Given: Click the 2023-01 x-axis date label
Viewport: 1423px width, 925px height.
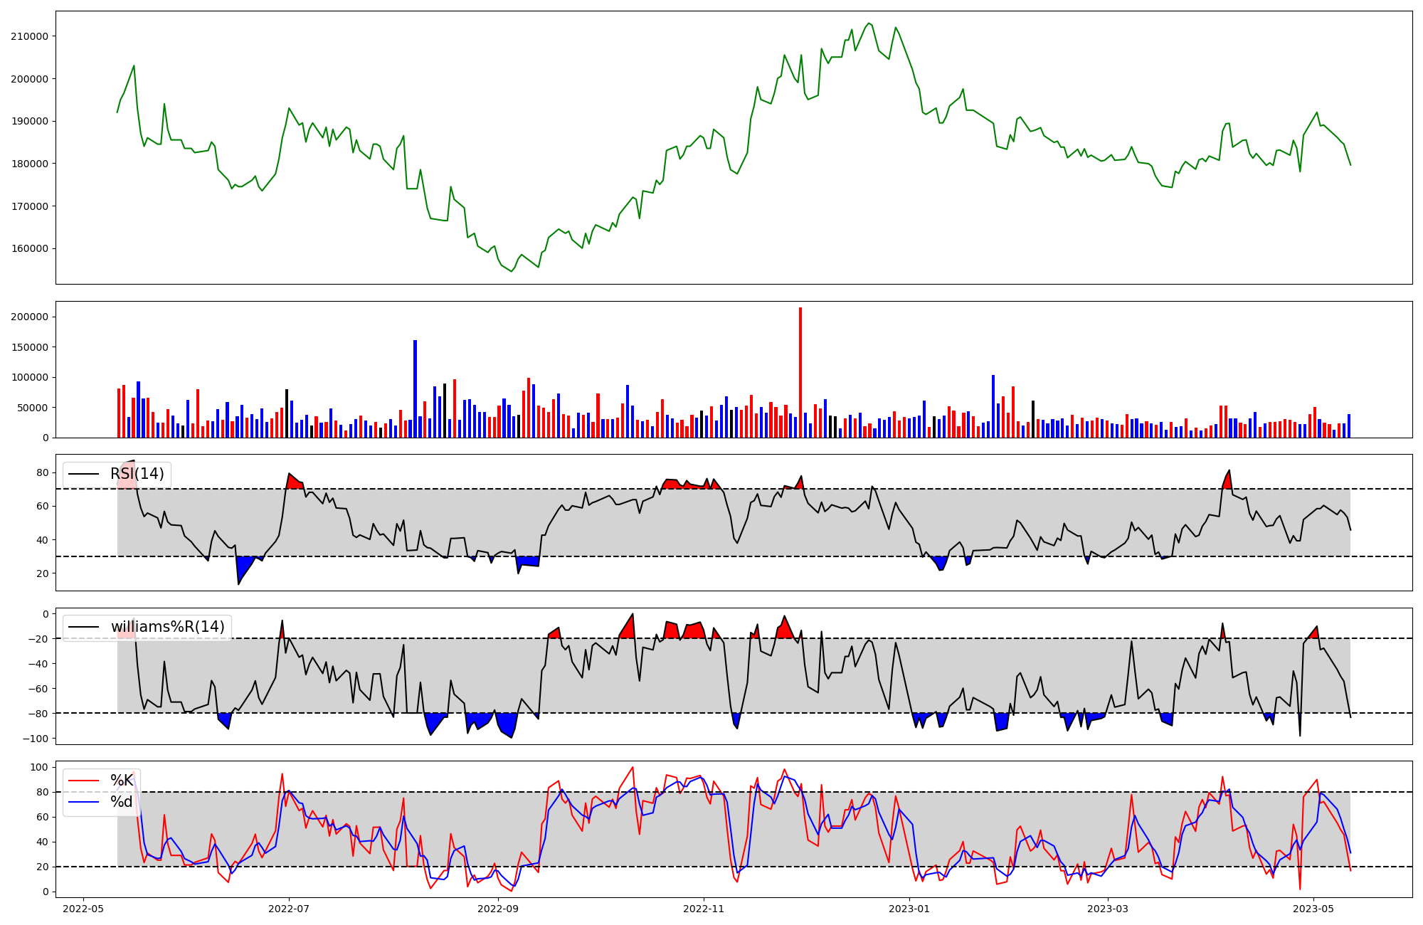Looking at the screenshot, I should pos(909,909).
